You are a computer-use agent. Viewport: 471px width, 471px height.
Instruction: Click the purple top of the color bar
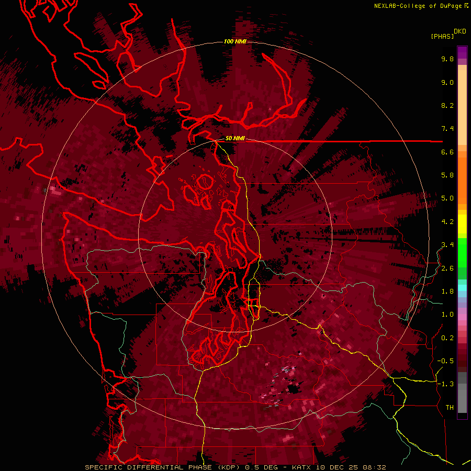462,52
